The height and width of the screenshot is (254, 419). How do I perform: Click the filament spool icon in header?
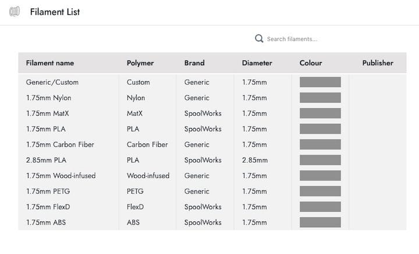click(x=15, y=12)
